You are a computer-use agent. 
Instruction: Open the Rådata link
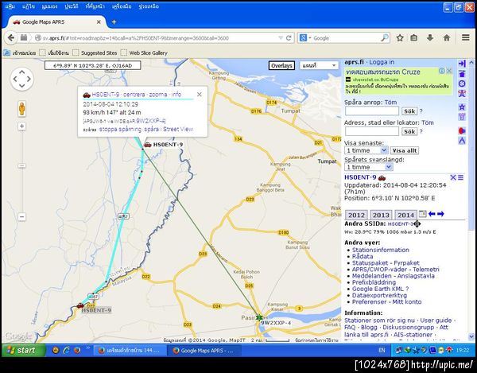click(x=363, y=256)
